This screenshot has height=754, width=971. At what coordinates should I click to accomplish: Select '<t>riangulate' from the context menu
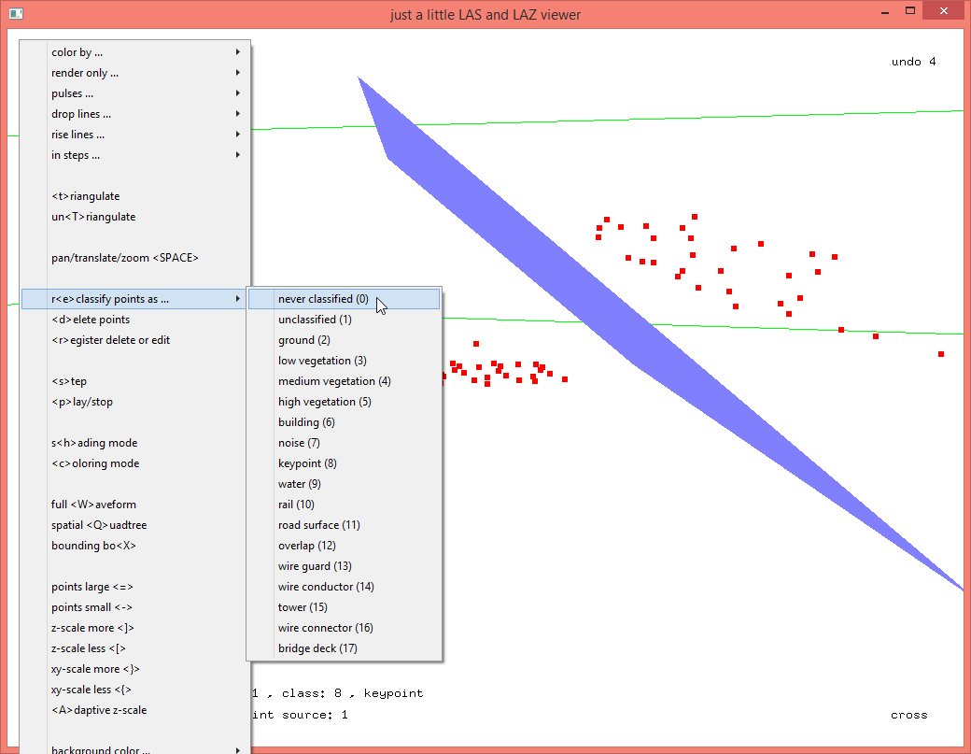[86, 196]
